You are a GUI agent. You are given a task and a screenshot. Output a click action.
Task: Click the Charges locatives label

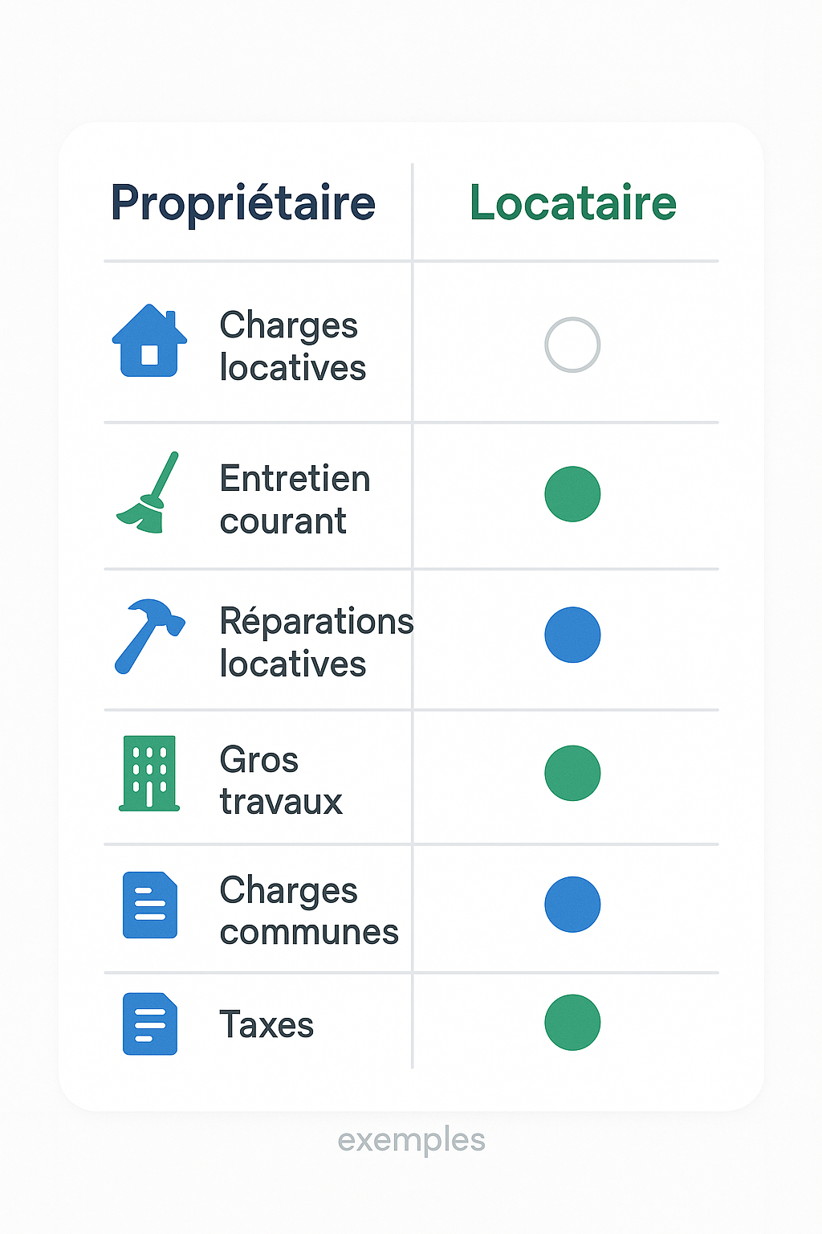[292, 346]
